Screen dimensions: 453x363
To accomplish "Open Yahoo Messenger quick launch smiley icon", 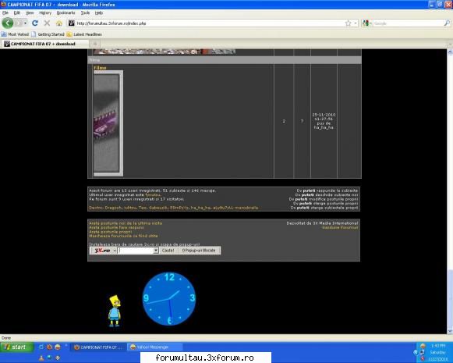I will click(x=58, y=347).
